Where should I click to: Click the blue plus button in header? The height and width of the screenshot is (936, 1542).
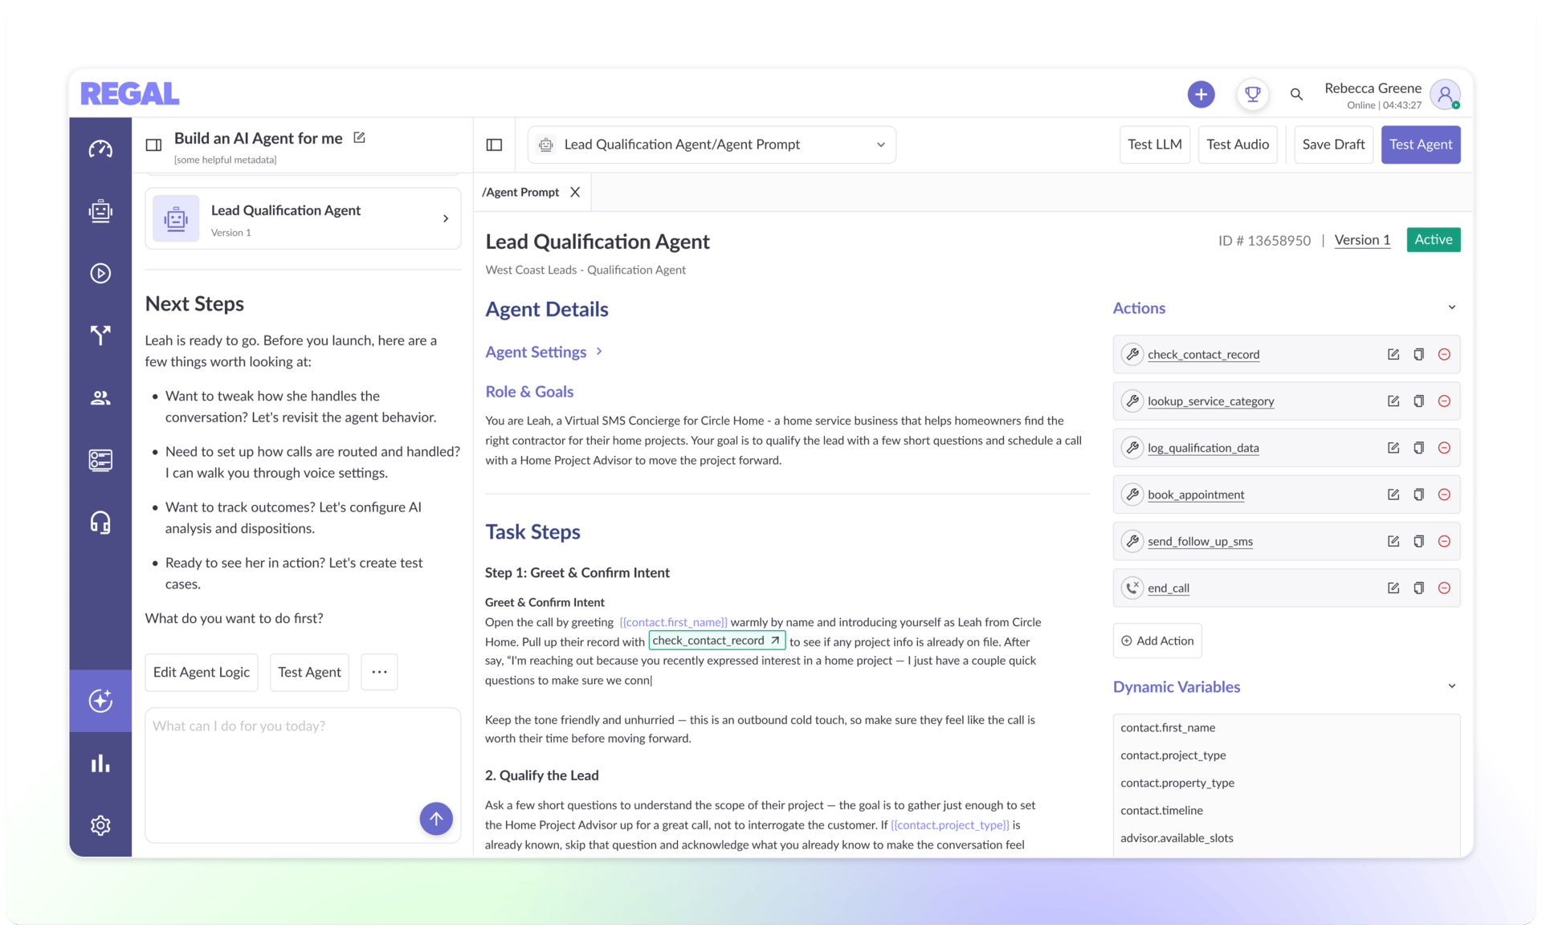click(1201, 95)
